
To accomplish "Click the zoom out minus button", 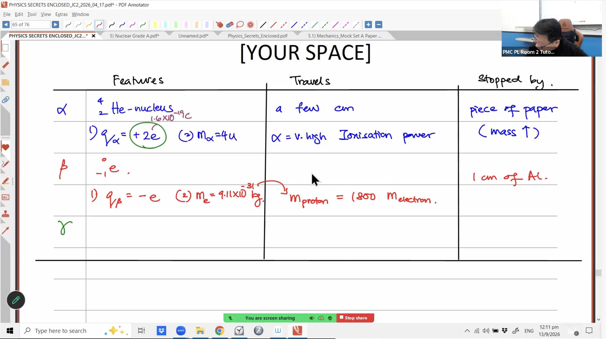I will point(379,25).
